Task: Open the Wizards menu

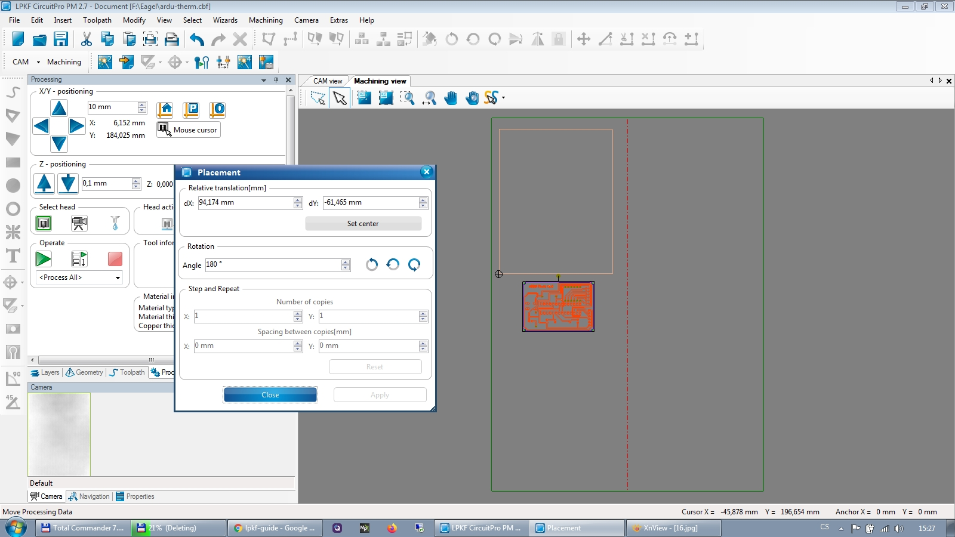Action: point(225,20)
